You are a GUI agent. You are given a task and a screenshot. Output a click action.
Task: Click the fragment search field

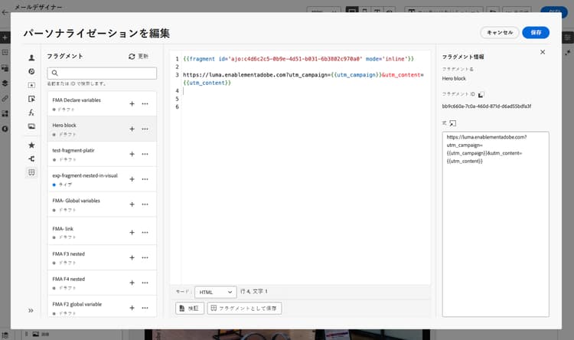click(x=102, y=73)
